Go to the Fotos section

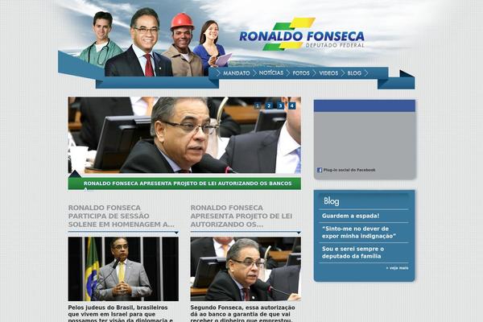pos(301,73)
